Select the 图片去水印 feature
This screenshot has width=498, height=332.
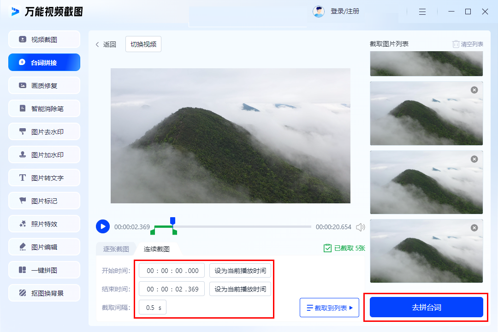click(44, 131)
